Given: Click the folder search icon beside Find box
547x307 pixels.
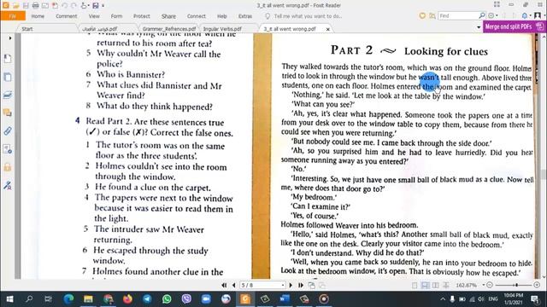Looking at the screenshot, I should (432, 15).
